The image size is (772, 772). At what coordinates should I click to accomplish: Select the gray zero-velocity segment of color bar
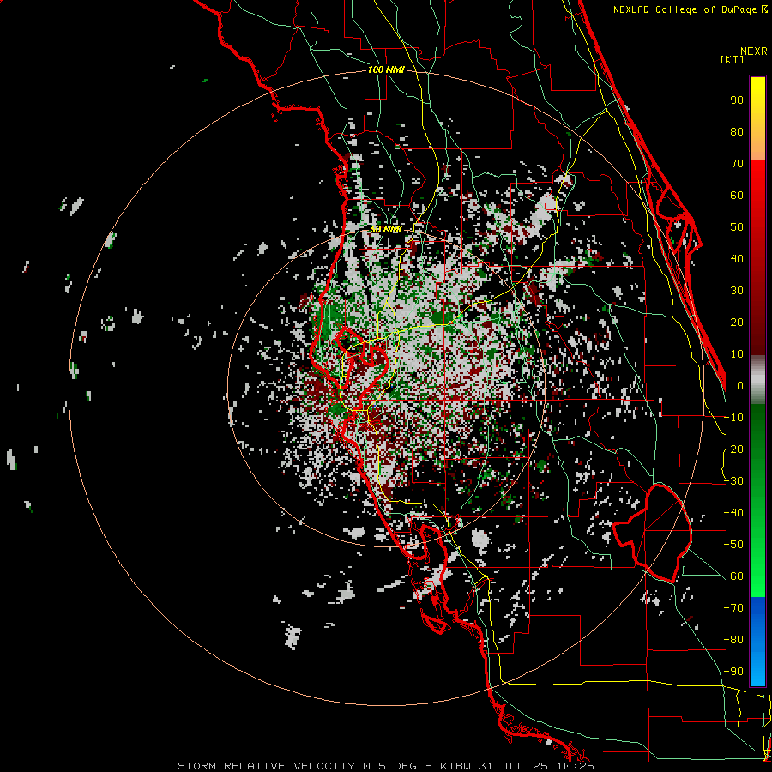pyautogui.click(x=757, y=380)
